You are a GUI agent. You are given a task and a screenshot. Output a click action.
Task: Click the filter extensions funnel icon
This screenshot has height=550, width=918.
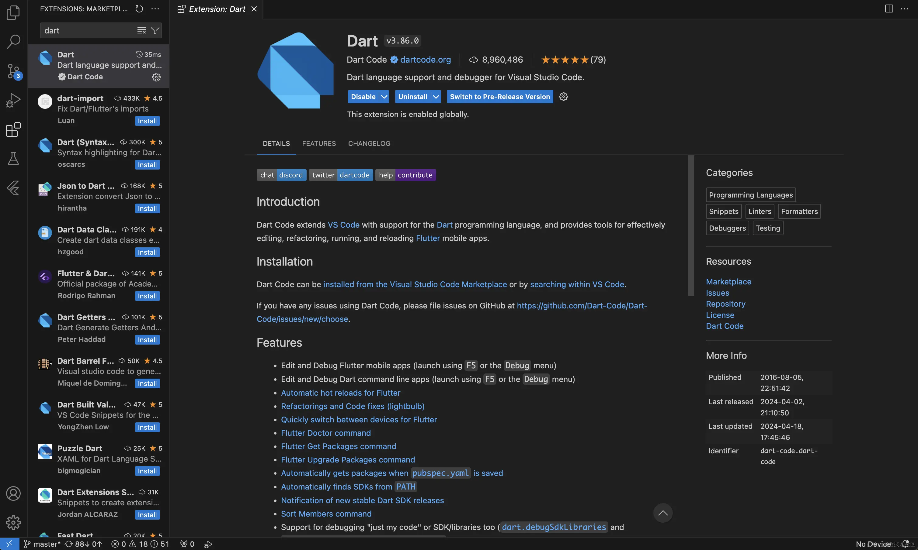(x=155, y=30)
